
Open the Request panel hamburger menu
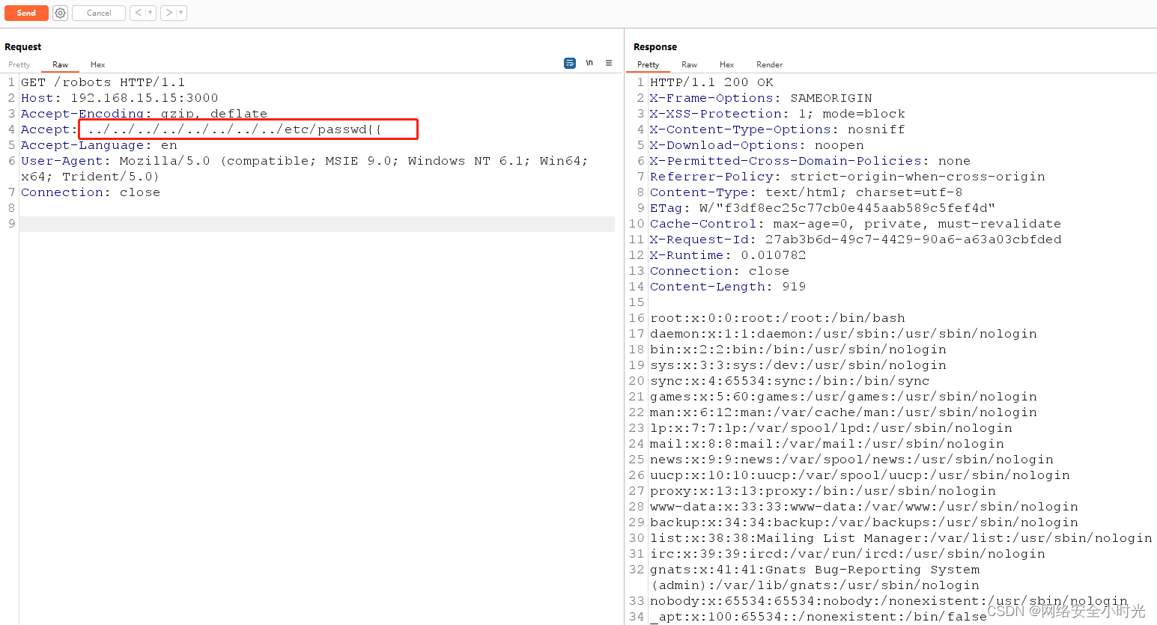click(x=609, y=63)
